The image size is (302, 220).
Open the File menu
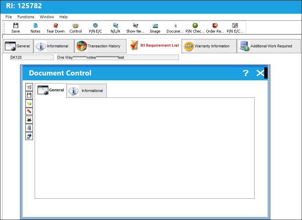9,17
